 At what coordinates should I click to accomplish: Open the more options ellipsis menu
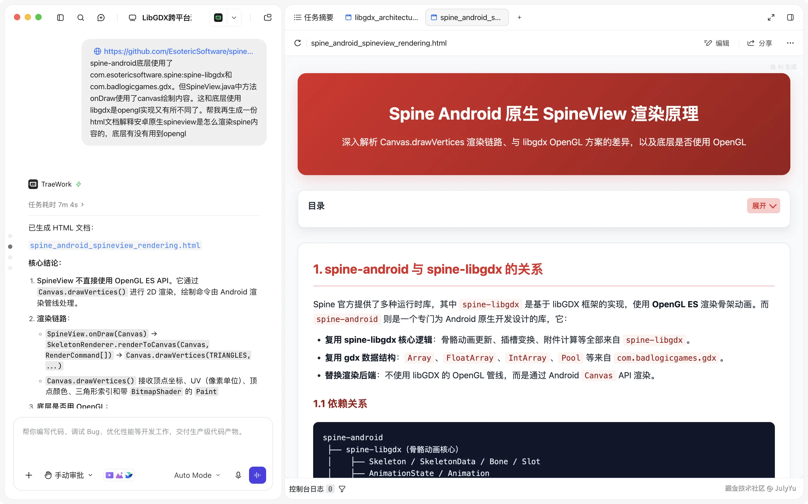tap(790, 43)
